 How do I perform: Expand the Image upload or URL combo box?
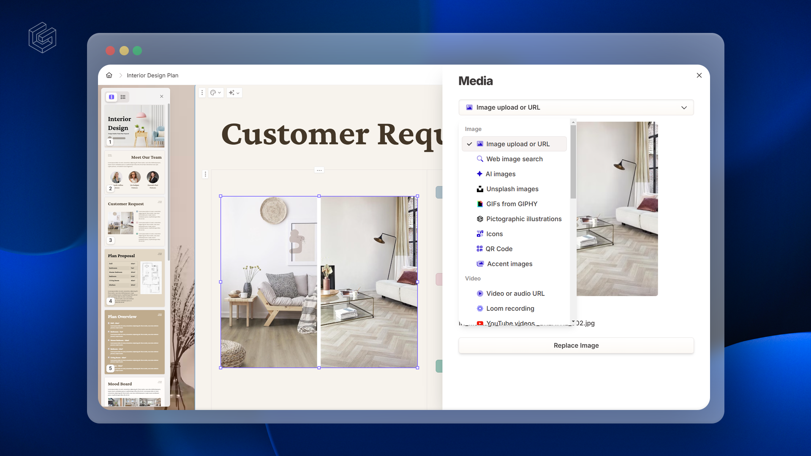coord(576,108)
